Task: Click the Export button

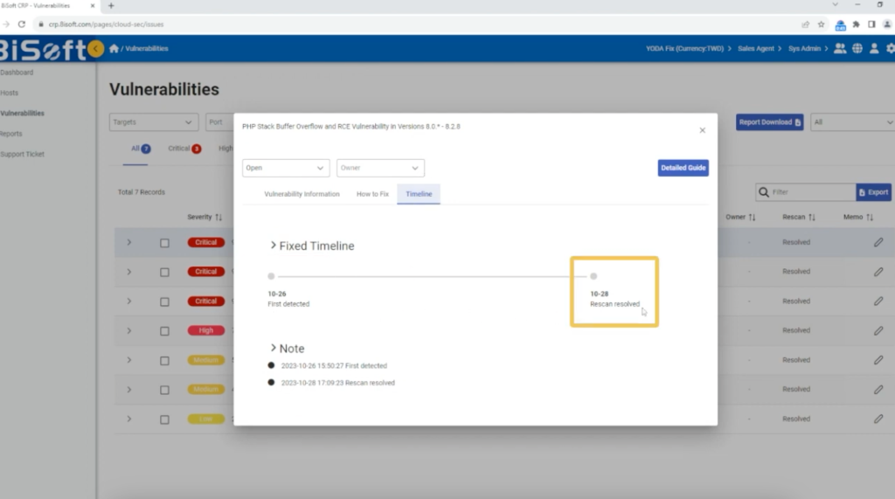Action: 873,192
